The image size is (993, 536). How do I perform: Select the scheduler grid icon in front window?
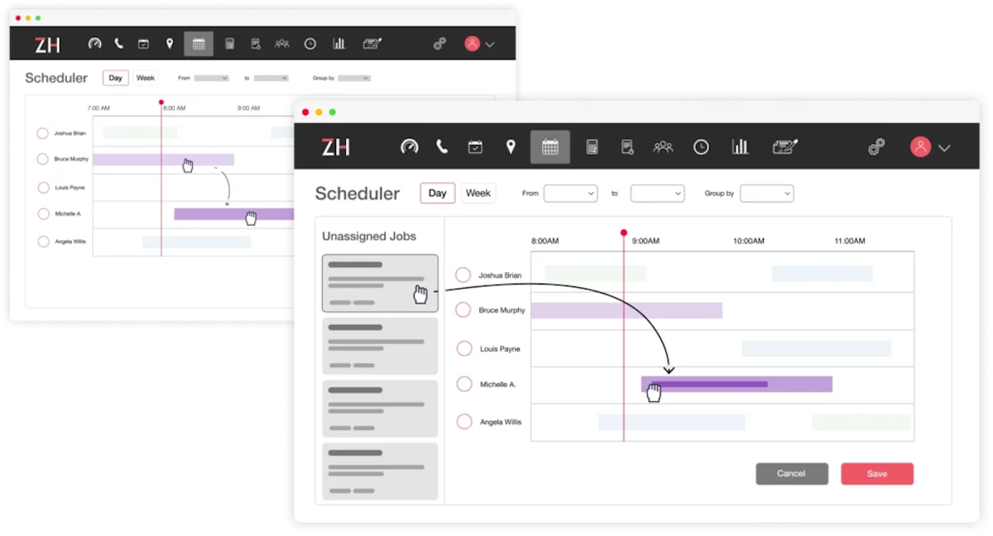[x=550, y=147]
